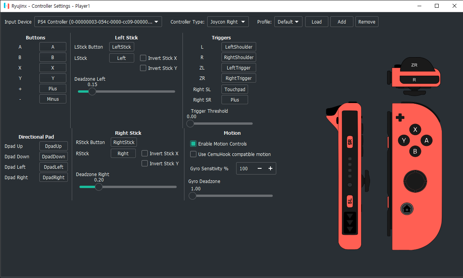Rebind the Y button mapping
The height and width of the screenshot is (278, 463).
tap(53, 78)
